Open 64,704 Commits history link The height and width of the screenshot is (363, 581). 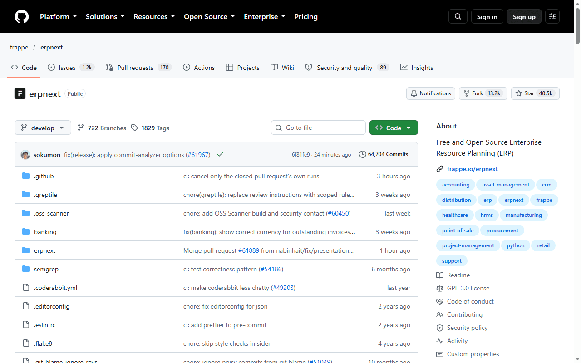(x=384, y=154)
